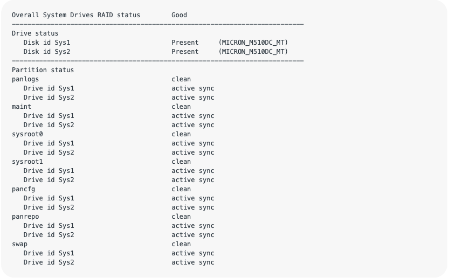The width and height of the screenshot is (449, 278).
Task: Click the 'sysroot1' partition name
Action: (x=27, y=162)
